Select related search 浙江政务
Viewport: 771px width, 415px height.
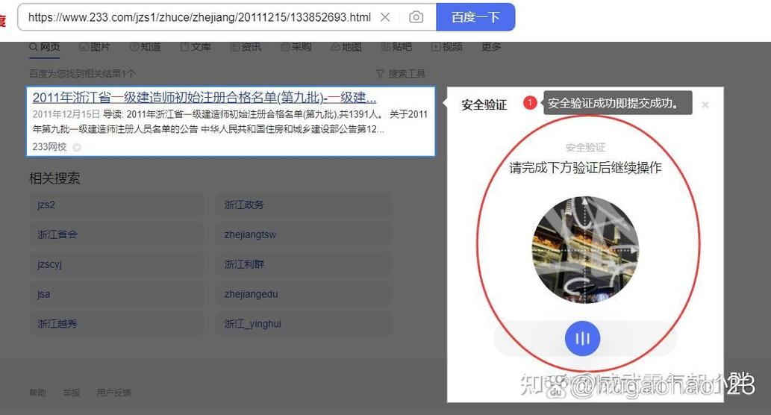click(x=304, y=205)
